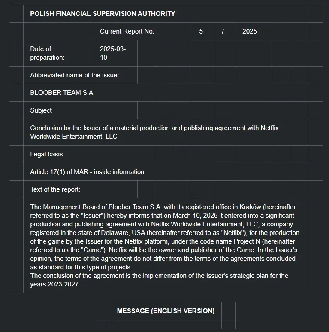This screenshot has height=332, width=329.
Task: Click the Text of the report label
Action: 55,189
